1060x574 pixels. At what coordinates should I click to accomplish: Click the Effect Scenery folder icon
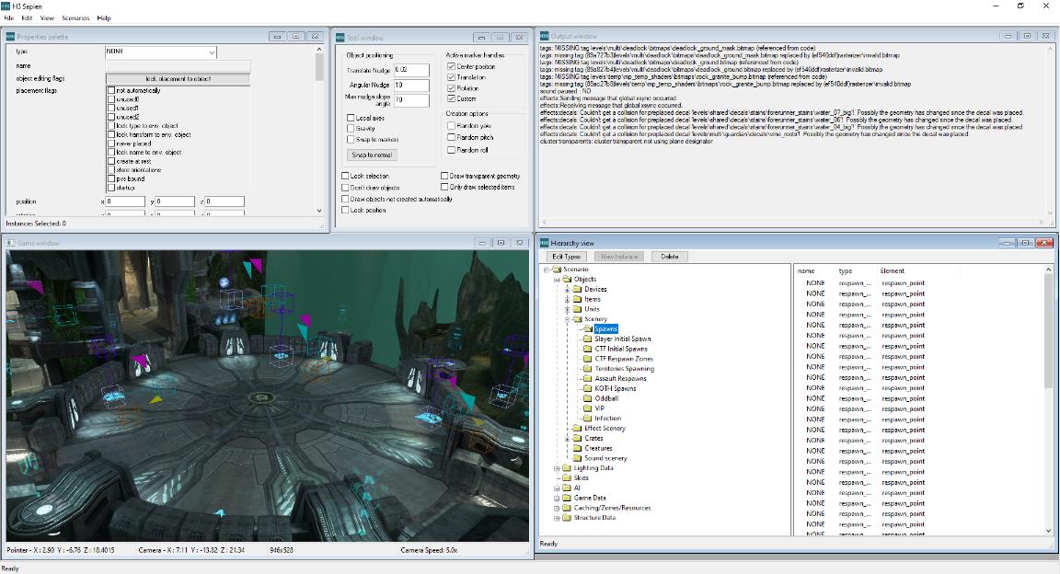tap(577, 428)
